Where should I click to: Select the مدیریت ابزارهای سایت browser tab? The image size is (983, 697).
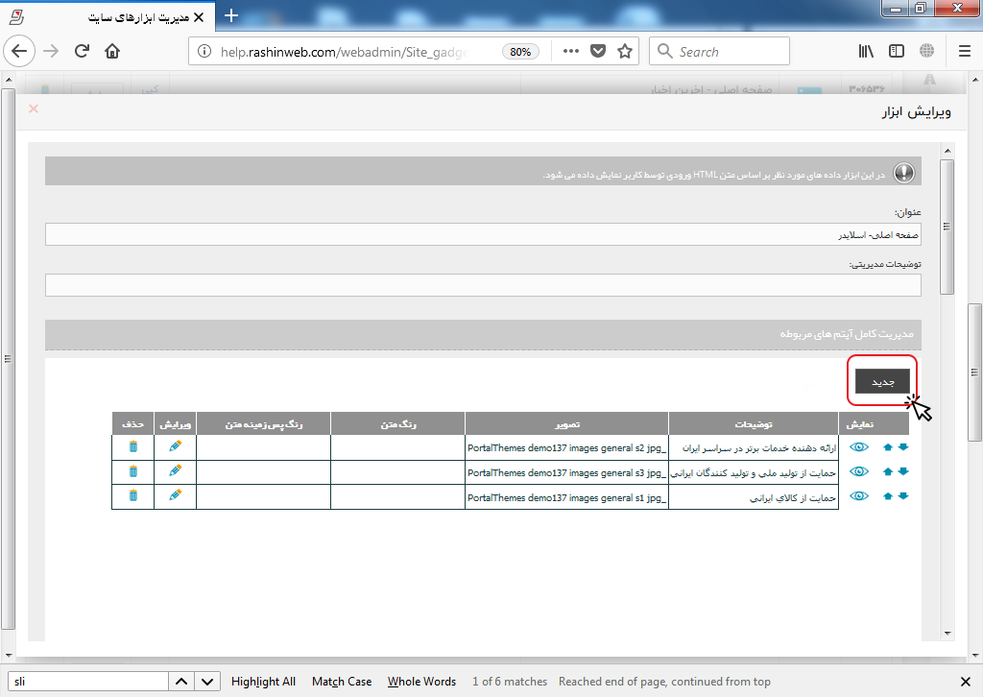pos(125,16)
